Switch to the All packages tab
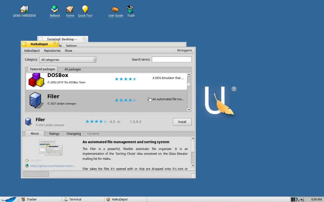The height and width of the screenshot is (202, 324). point(73,69)
